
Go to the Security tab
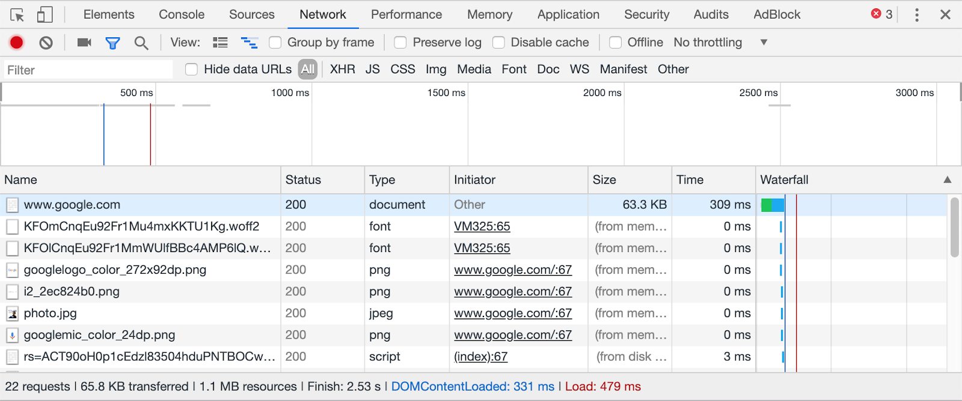[646, 14]
